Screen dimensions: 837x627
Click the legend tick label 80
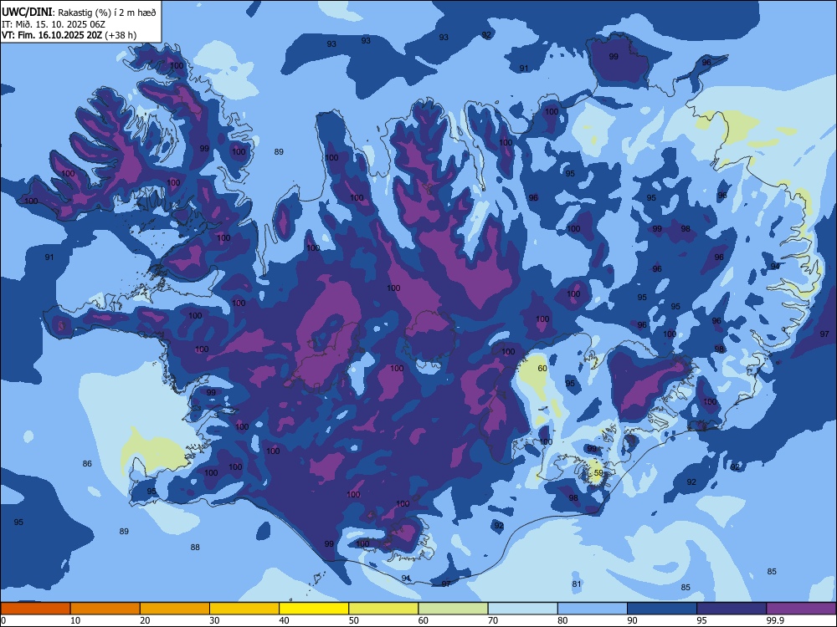pos(562,620)
